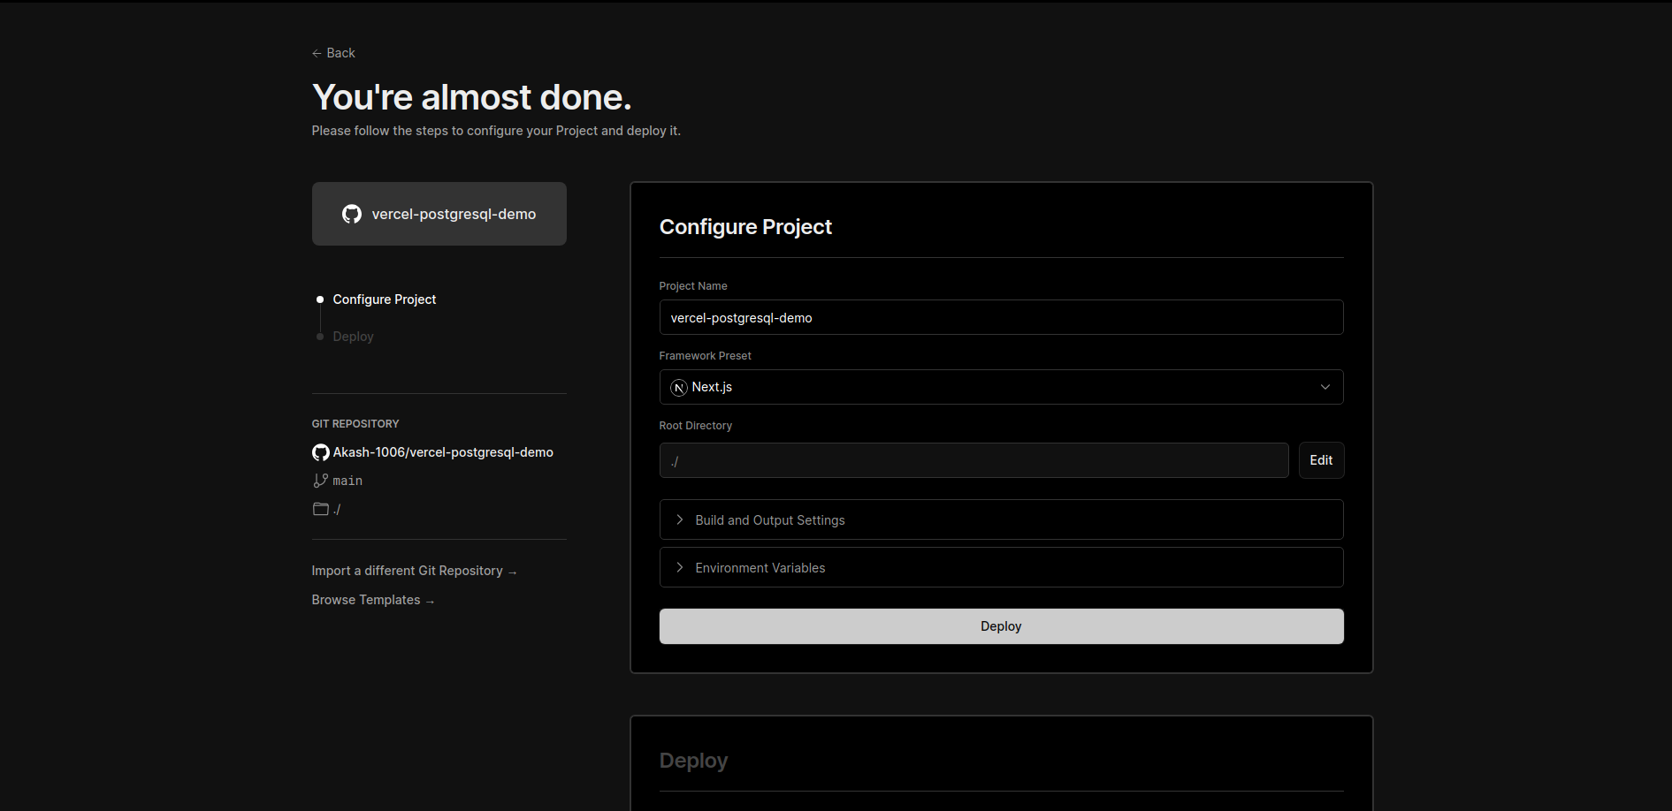
Task: Click the Project Name input field
Action: click(x=1001, y=317)
